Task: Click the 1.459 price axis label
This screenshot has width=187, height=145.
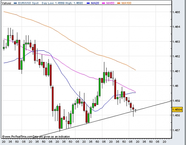Action: point(176,101)
